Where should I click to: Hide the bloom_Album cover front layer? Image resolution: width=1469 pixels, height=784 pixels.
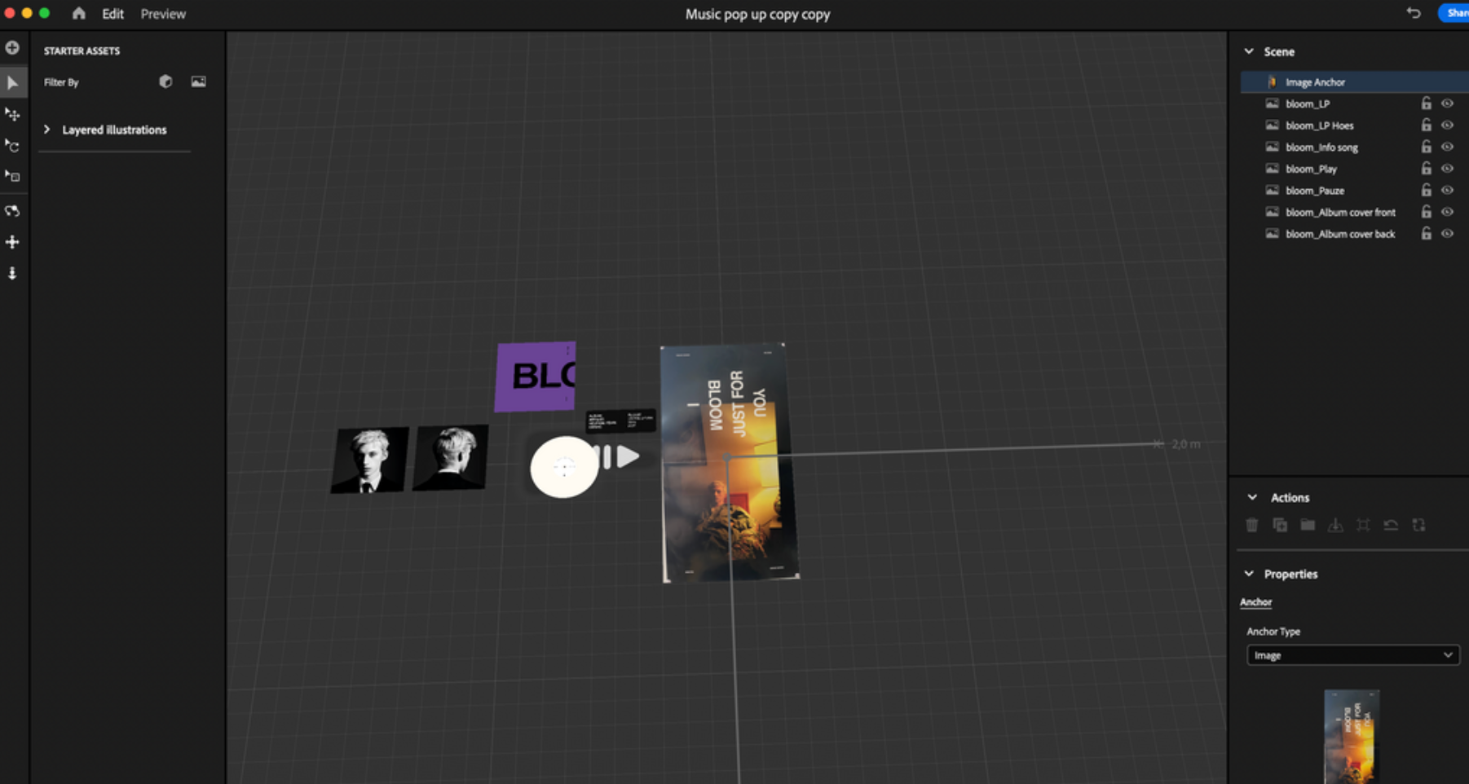[x=1447, y=212]
